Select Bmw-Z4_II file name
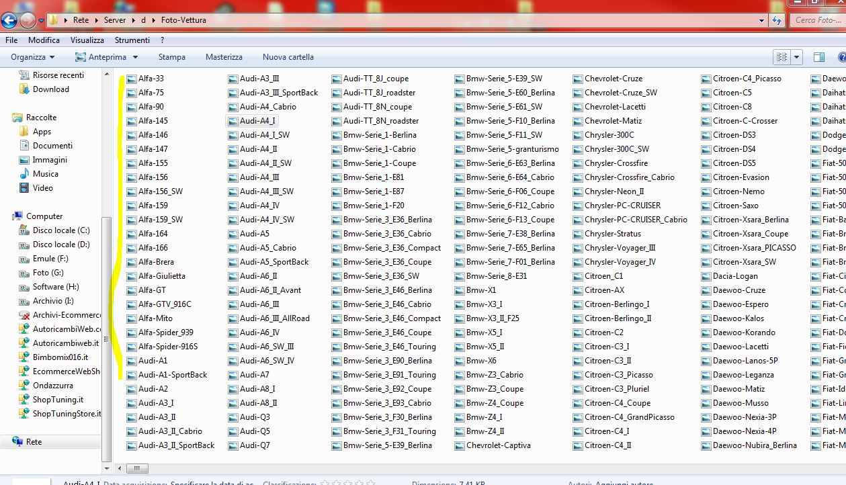This screenshot has height=485, width=846. coord(485,431)
